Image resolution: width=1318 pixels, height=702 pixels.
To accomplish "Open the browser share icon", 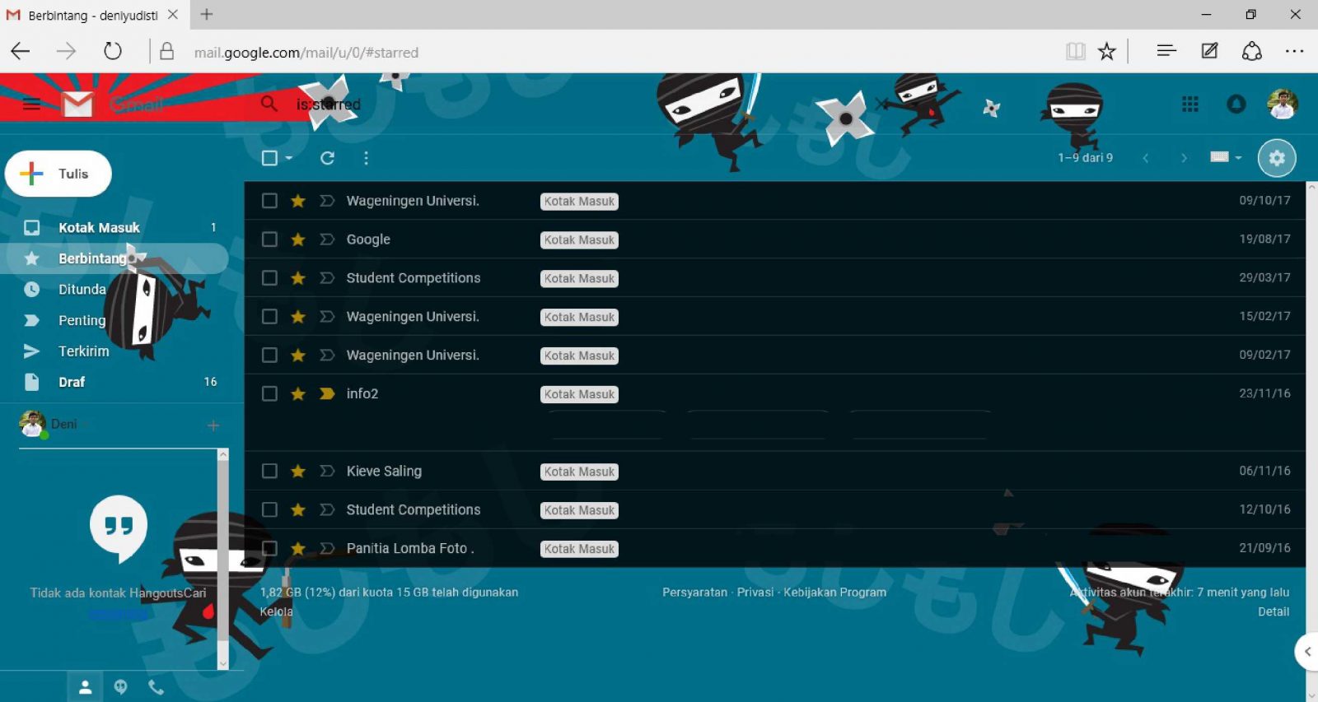I will [x=1252, y=51].
